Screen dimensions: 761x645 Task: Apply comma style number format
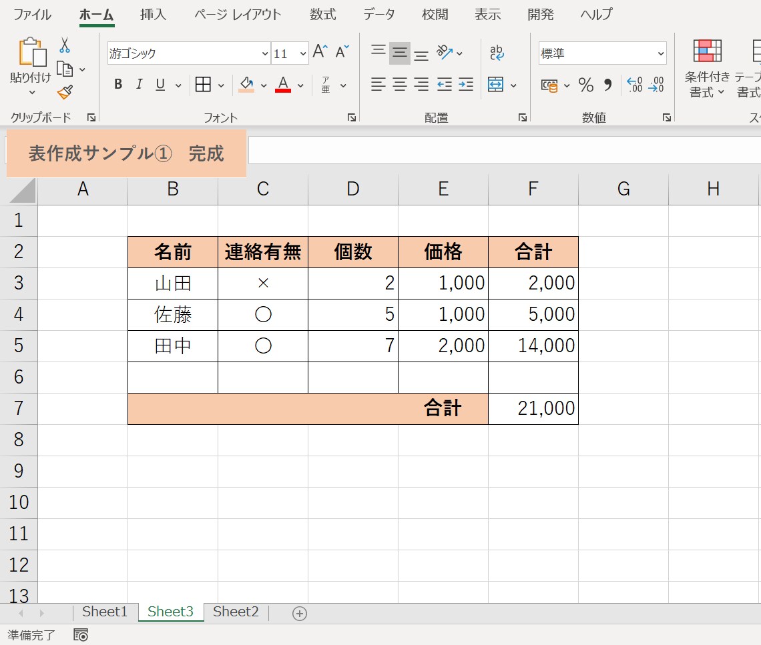[x=607, y=85]
